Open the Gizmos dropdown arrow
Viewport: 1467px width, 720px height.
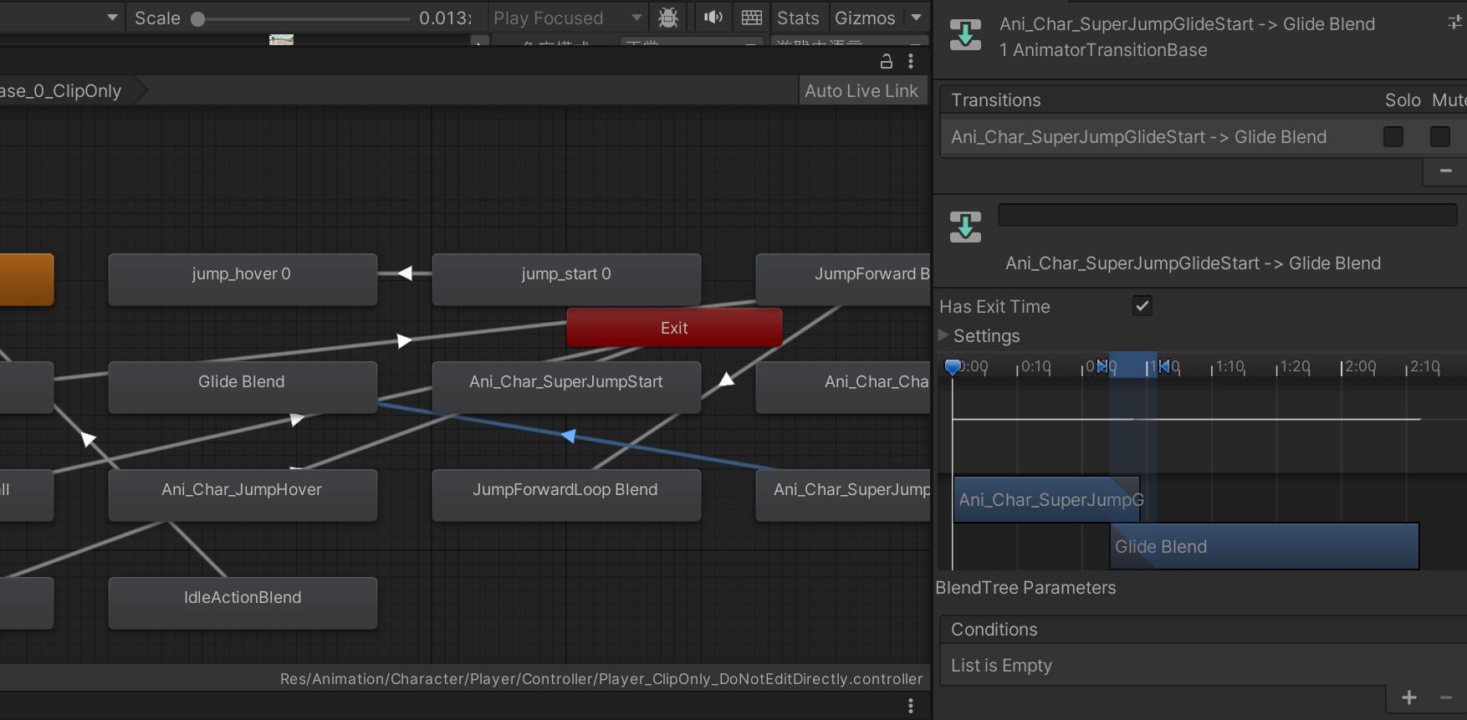[917, 18]
